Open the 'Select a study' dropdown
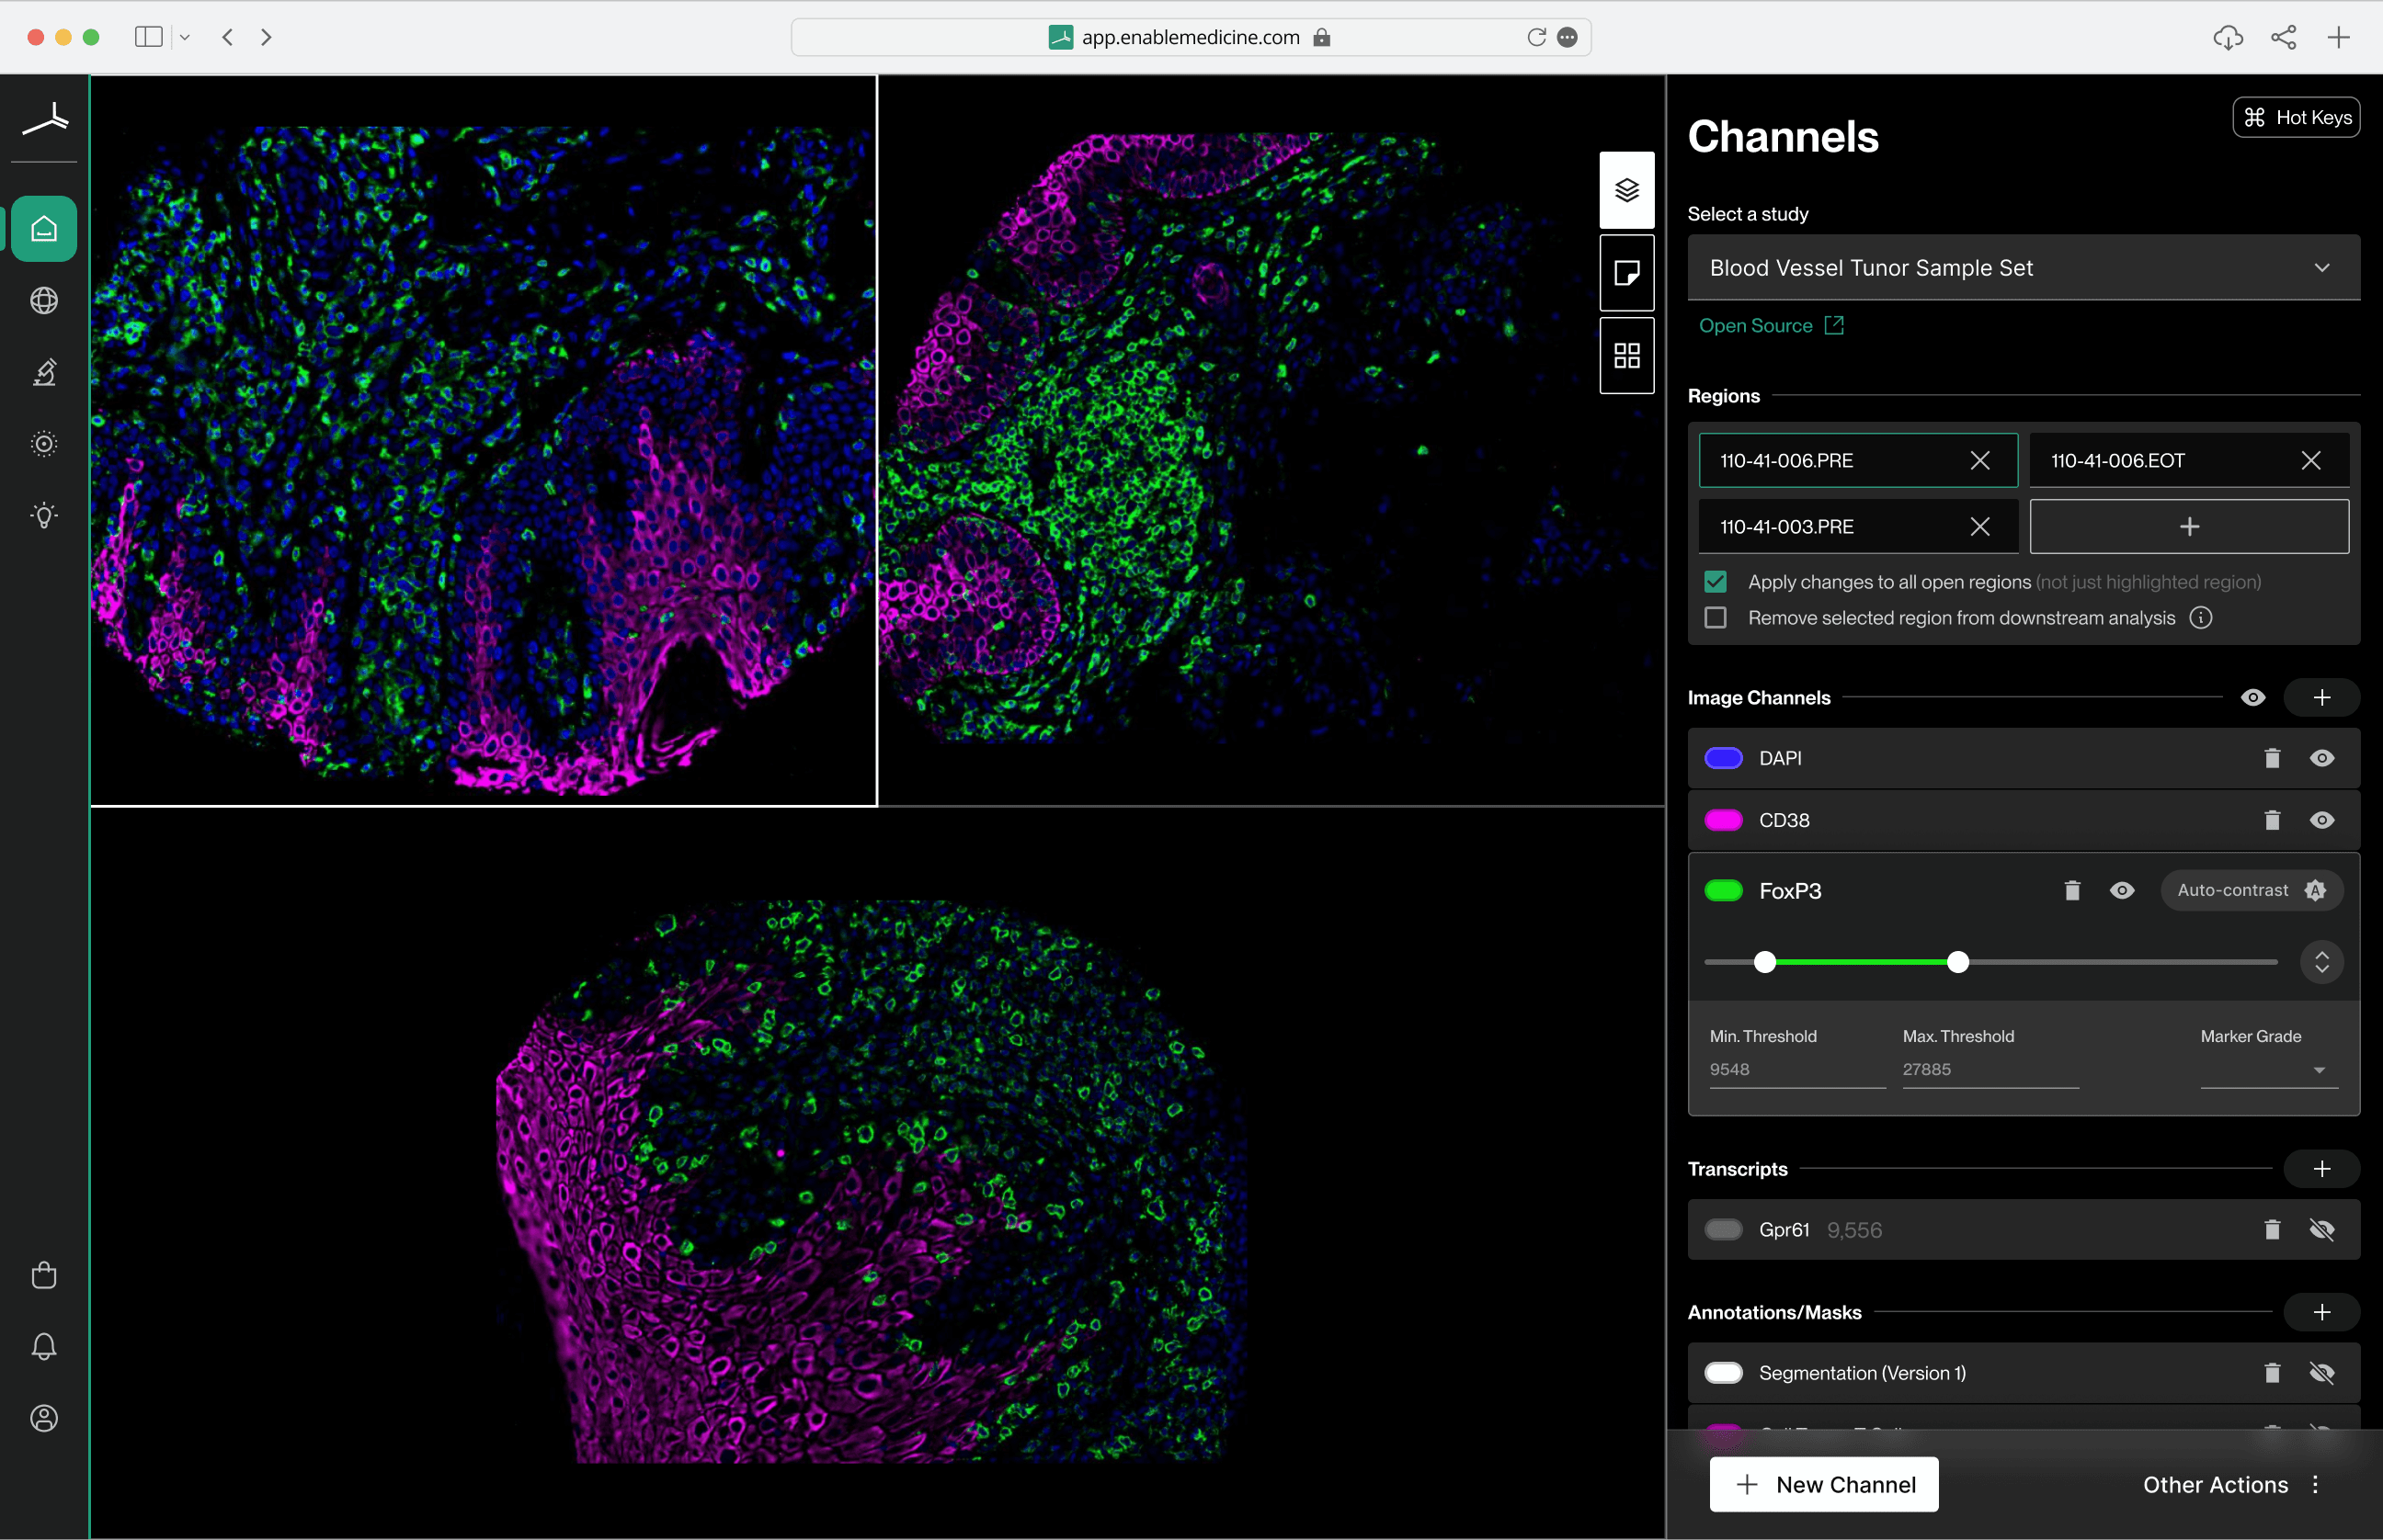This screenshot has height=1540, width=2383. pos(2023,268)
